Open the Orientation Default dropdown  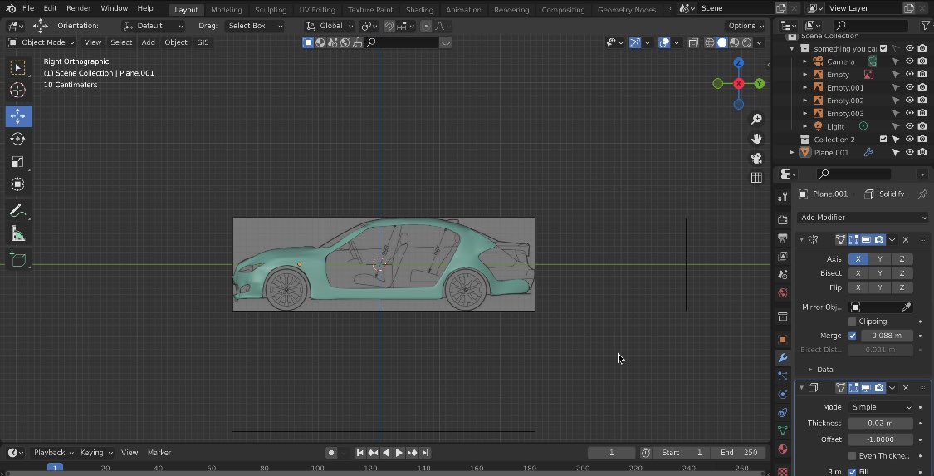tap(153, 26)
